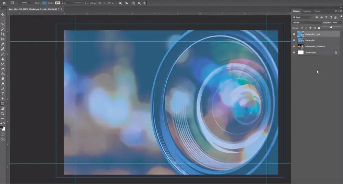
Task: Hide the Arrière-plan layer
Action: coord(294,53)
